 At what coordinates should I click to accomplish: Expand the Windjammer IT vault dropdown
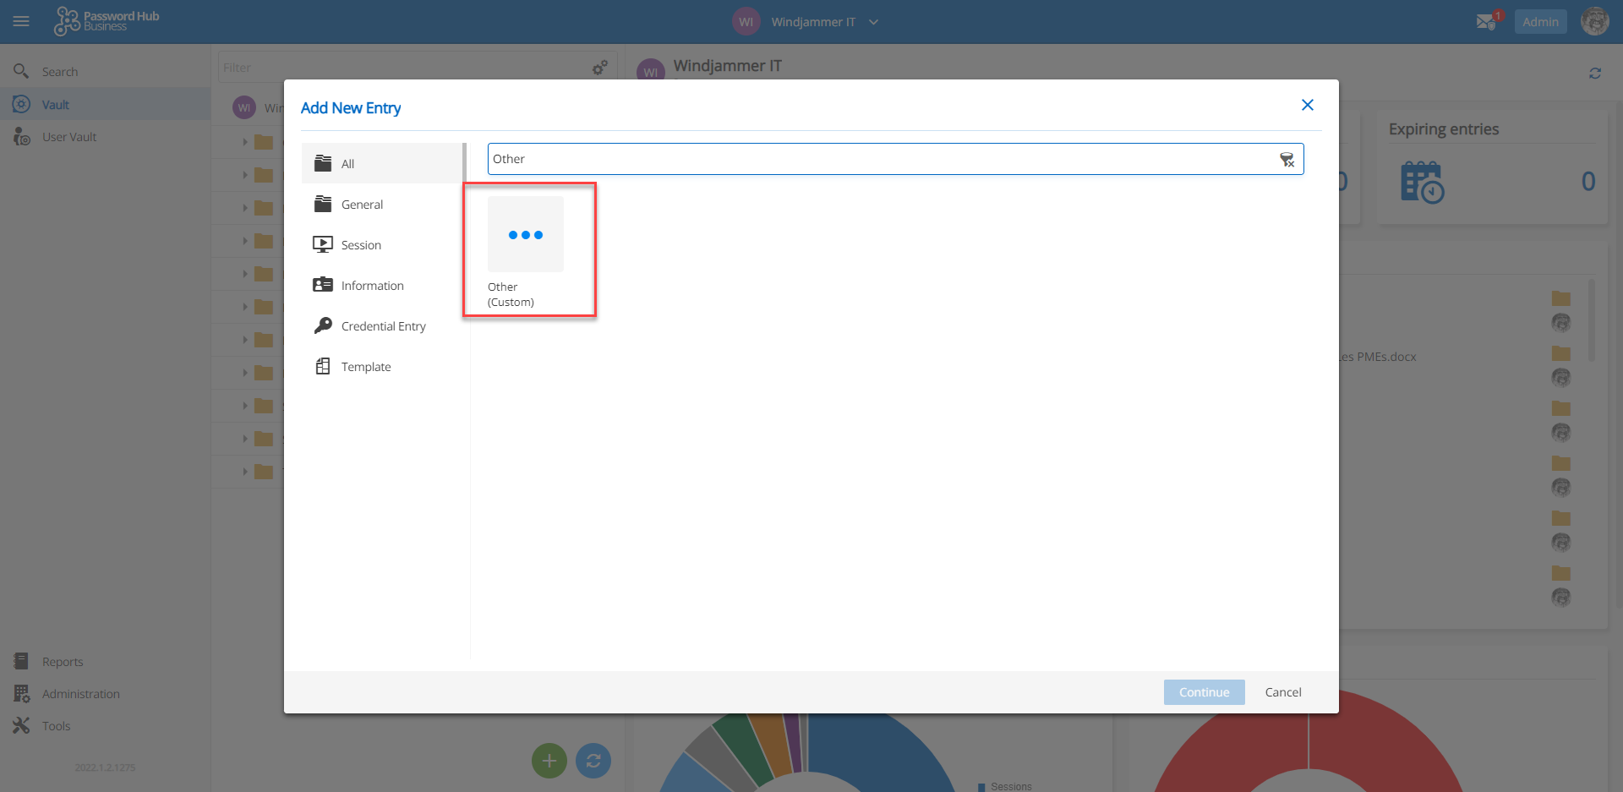873,22
